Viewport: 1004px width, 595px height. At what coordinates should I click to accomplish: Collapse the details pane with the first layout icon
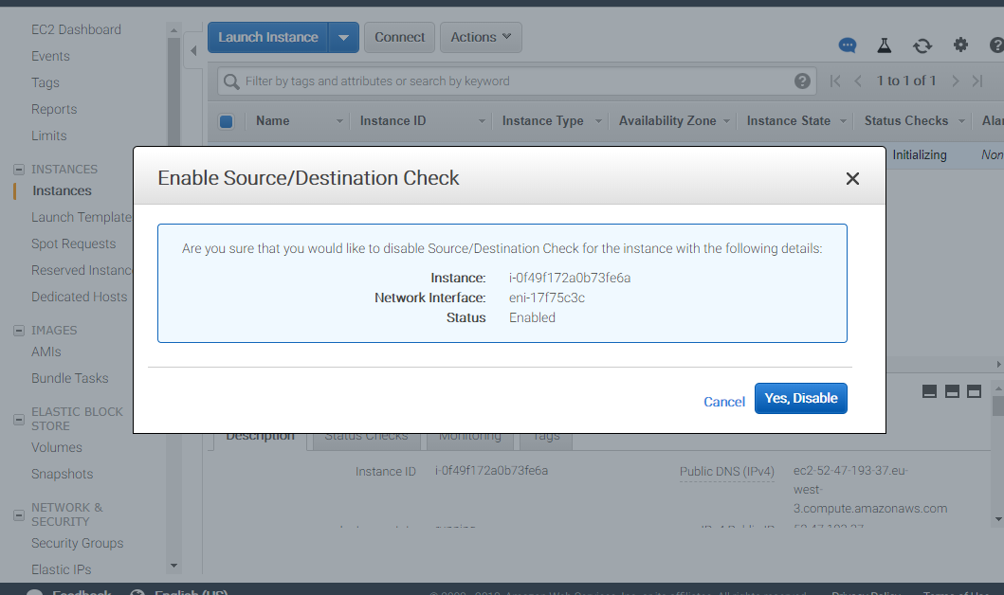[929, 390]
